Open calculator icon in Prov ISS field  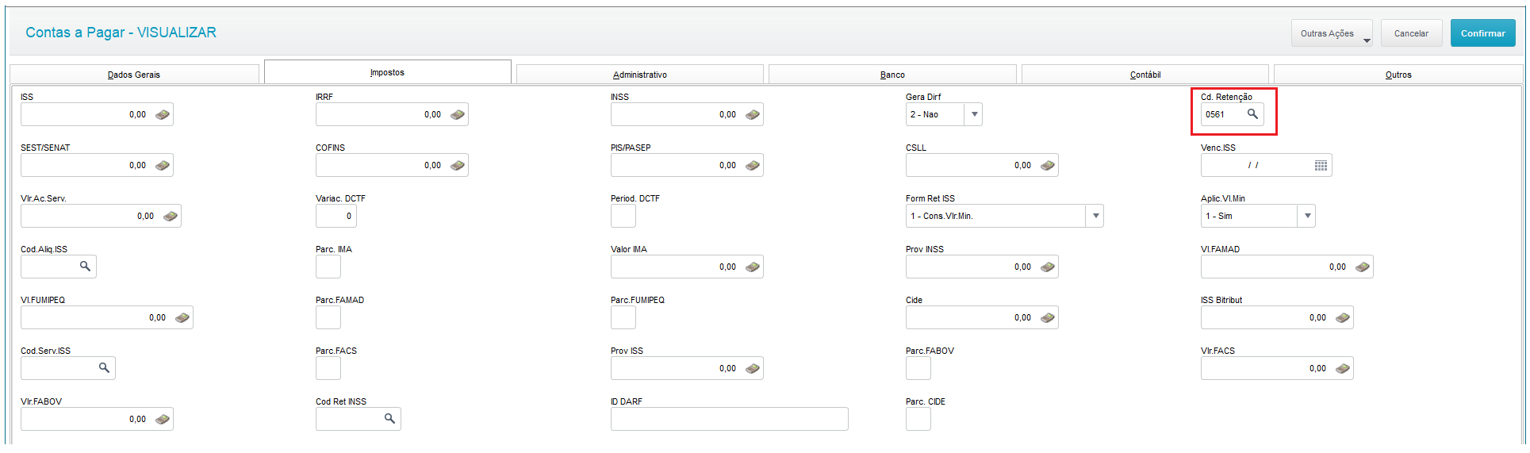click(752, 369)
